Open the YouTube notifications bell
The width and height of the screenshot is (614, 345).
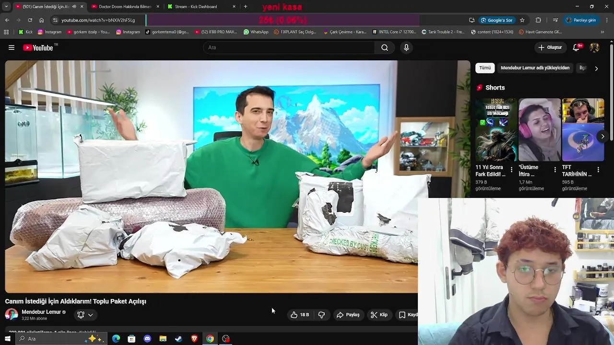tap(577, 47)
